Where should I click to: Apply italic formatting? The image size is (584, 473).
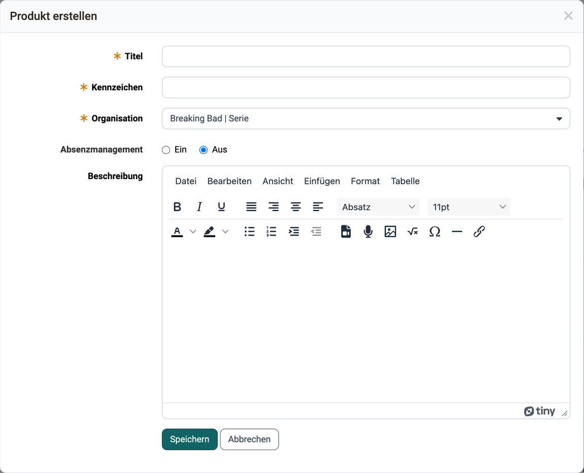[x=199, y=207]
